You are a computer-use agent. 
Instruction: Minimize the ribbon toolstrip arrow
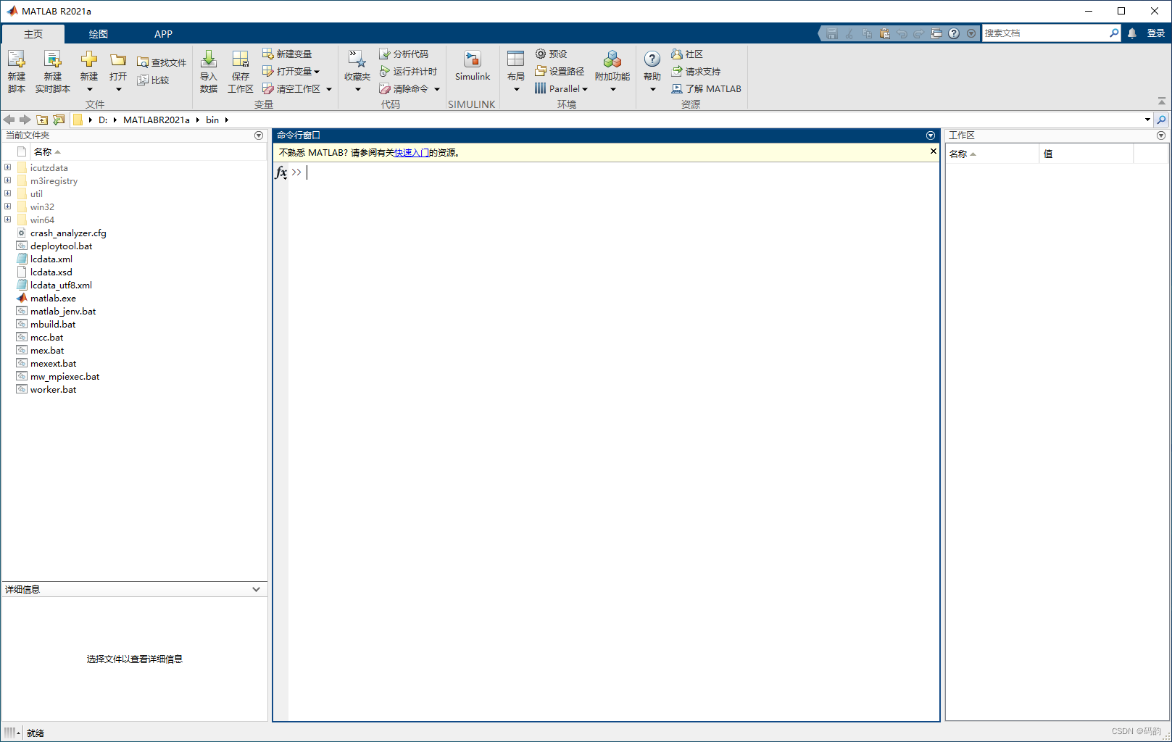1162,101
